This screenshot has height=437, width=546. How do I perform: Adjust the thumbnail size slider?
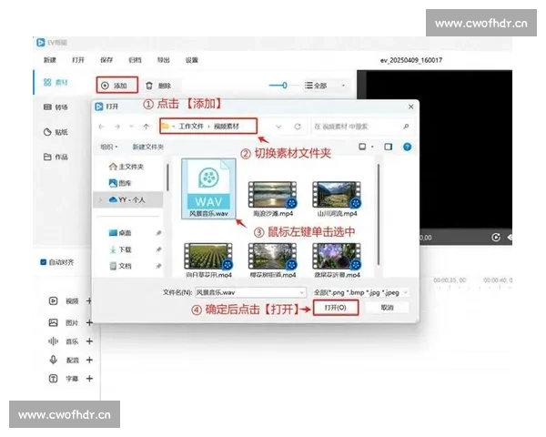(284, 85)
